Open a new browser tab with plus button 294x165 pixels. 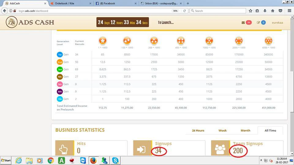[188, 3]
